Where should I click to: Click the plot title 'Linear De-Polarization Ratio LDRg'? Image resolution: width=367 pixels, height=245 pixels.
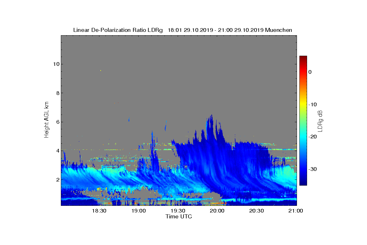pos(118,30)
